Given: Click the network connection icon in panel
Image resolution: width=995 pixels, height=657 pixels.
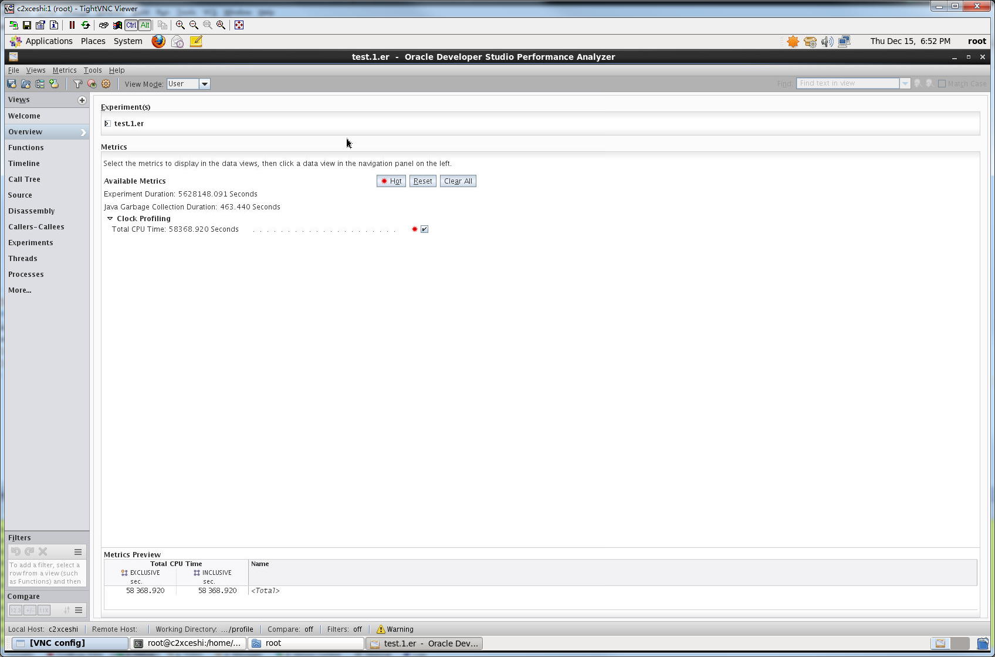Looking at the screenshot, I should click(844, 41).
